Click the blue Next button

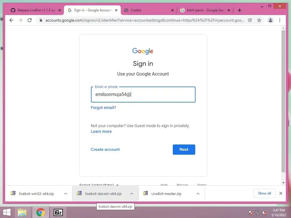tap(184, 149)
